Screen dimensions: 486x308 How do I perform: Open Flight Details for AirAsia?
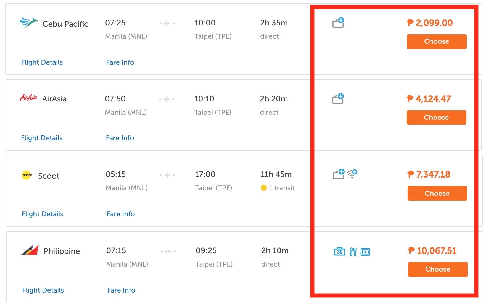pos(42,138)
